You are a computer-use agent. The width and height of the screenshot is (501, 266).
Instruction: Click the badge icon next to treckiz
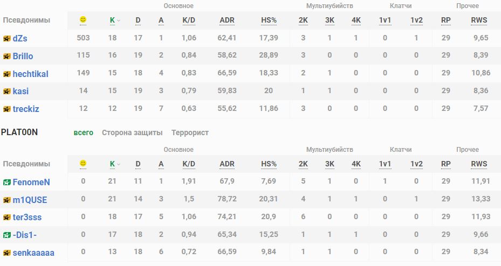point(7,109)
